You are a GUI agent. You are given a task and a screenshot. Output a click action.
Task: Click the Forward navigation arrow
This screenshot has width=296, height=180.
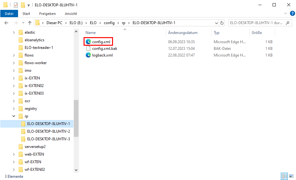pyautogui.click(x=16, y=23)
